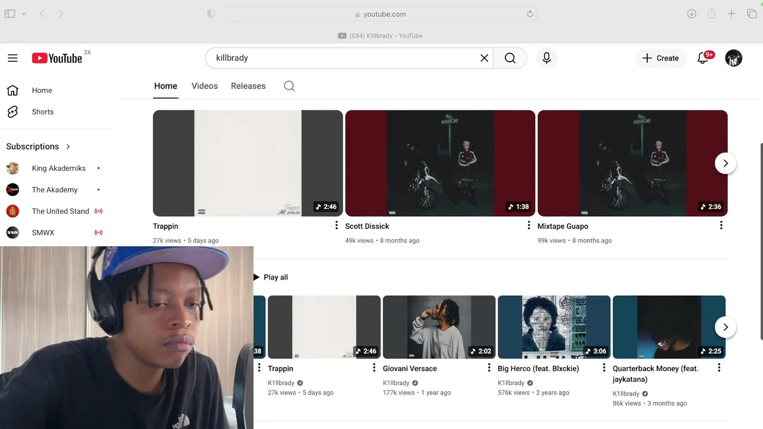Click The United Stand channel avatar

point(13,211)
